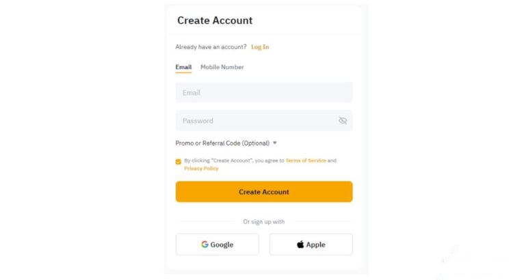Focus the Email input field
Image resolution: width=513 pixels, height=280 pixels.
click(x=264, y=93)
